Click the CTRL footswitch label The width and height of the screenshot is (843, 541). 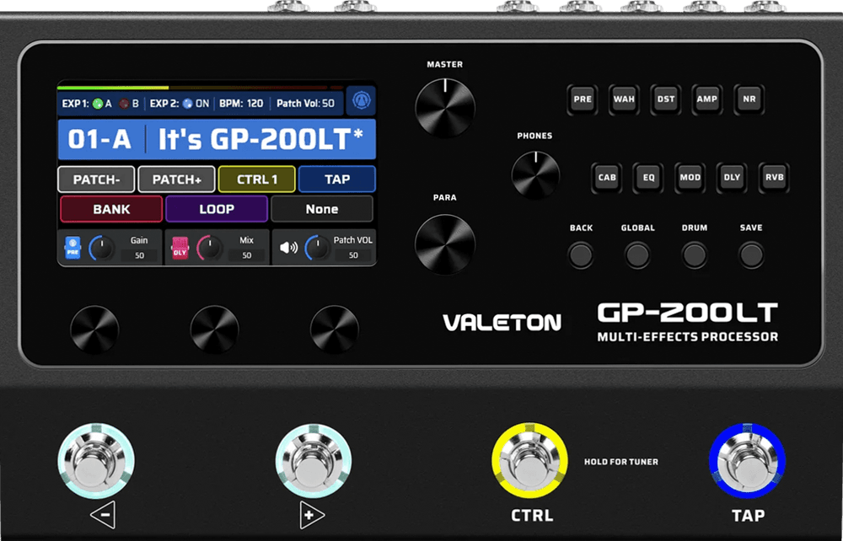pyautogui.click(x=532, y=516)
